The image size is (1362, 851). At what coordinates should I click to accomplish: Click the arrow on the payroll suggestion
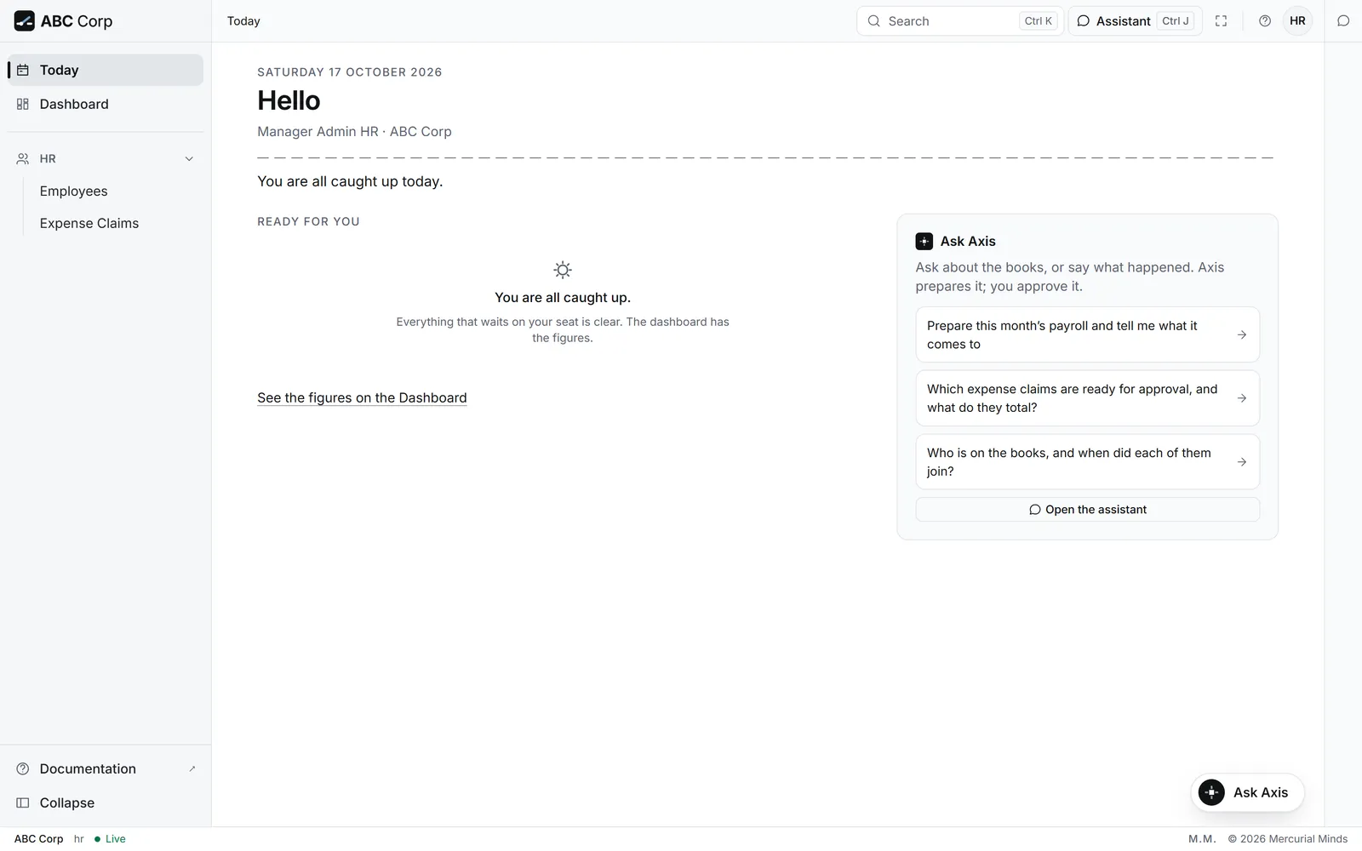click(x=1242, y=334)
